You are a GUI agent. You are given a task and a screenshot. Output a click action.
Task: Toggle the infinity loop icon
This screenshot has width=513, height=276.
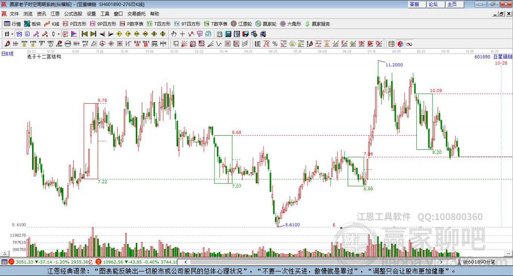[409, 44]
